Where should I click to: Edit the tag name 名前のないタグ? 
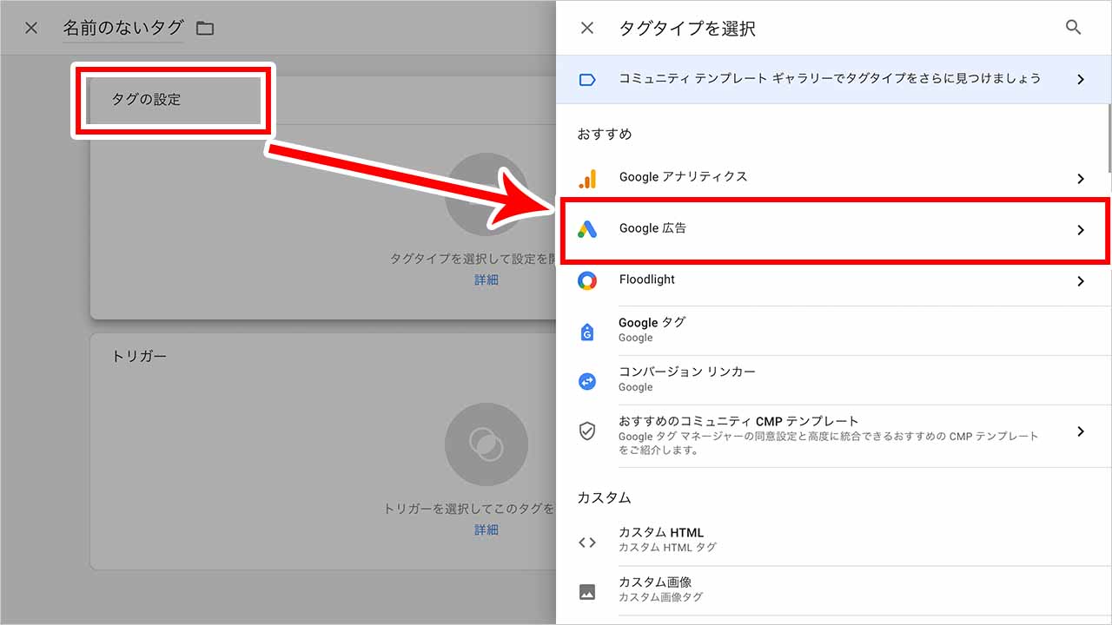point(122,28)
